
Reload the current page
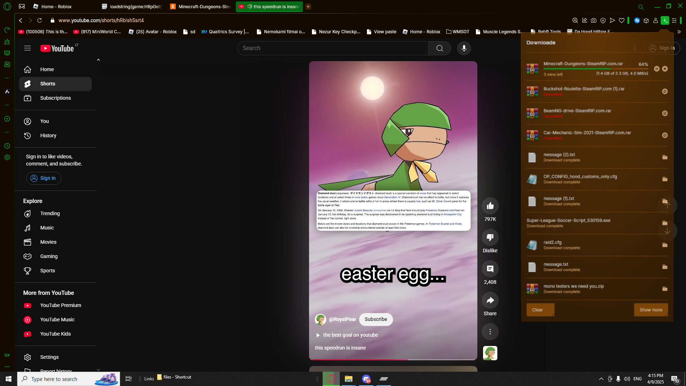tap(40, 20)
